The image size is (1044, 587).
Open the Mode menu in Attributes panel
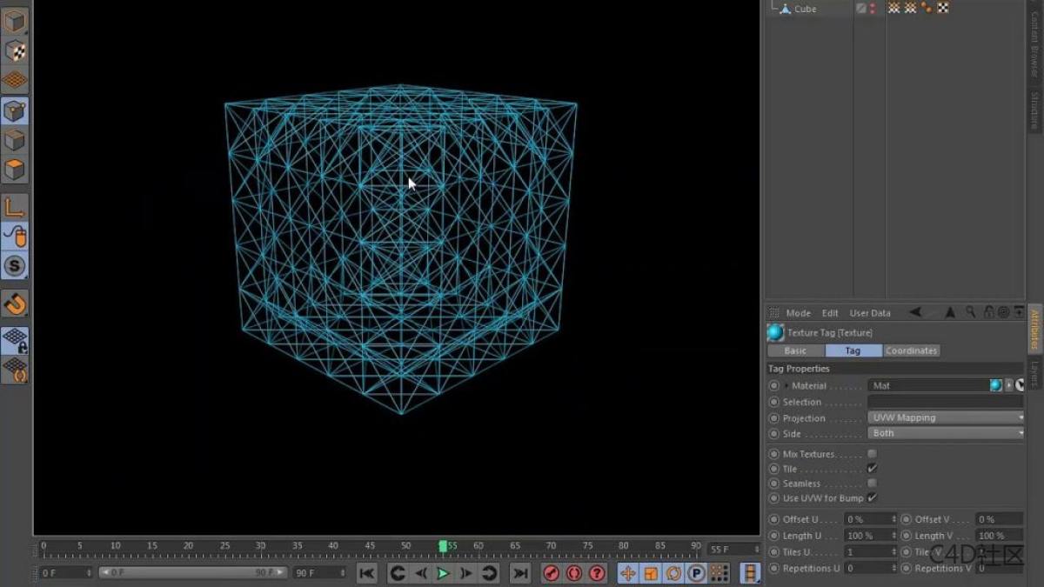(x=799, y=312)
